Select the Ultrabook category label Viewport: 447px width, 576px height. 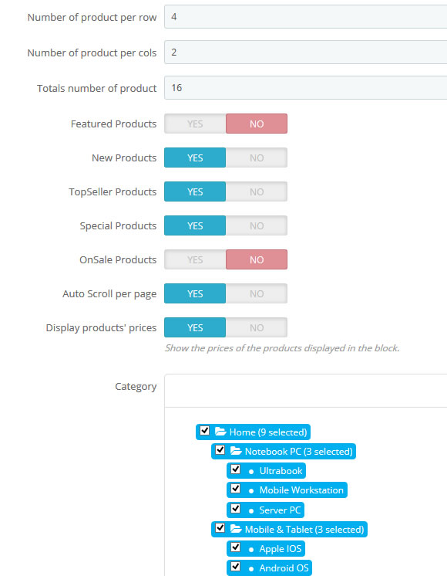pyautogui.click(x=281, y=471)
